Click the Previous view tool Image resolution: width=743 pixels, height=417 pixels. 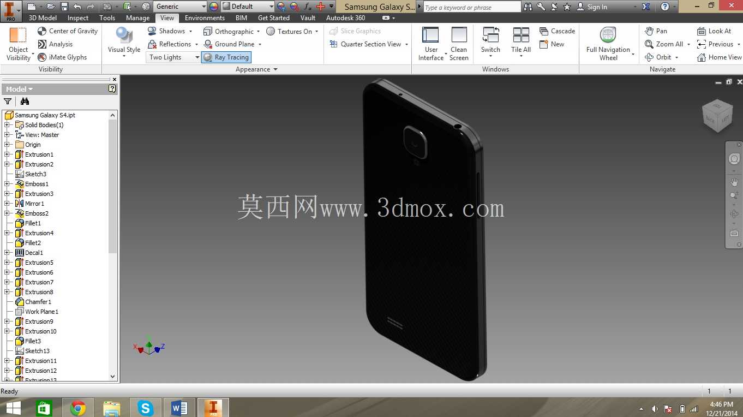[x=715, y=44]
